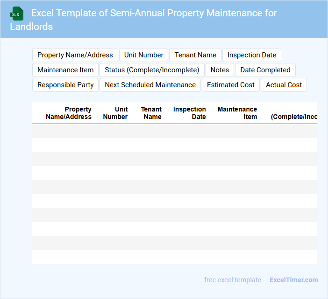Click the Unit Number column header

tap(115, 113)
